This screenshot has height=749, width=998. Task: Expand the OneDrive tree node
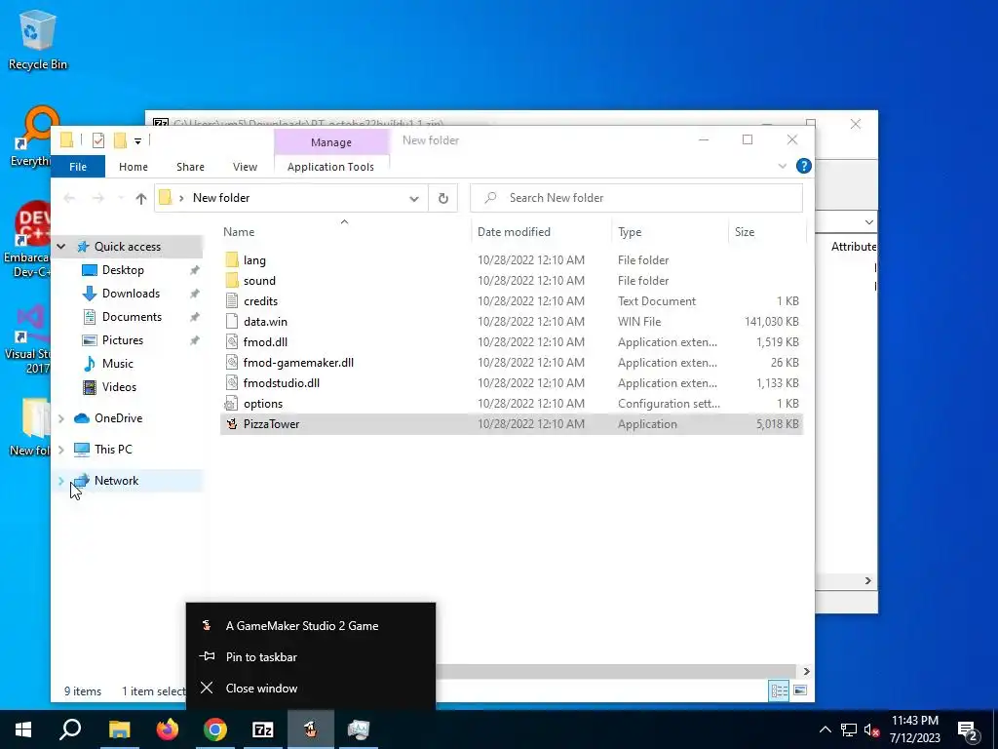coord(61,418)
